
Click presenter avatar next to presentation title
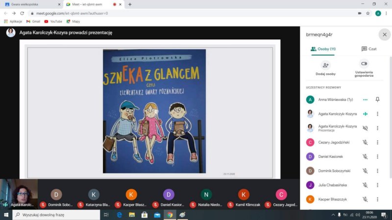11,33
